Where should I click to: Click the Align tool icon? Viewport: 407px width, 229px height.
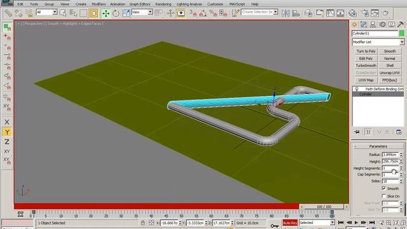point(296,13)
